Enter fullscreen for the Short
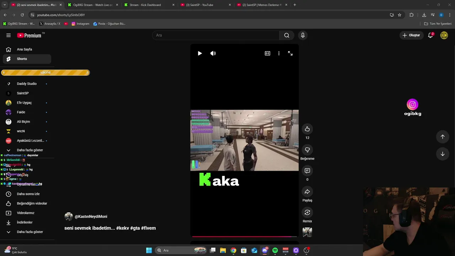The width and height of the screenshot is (455, 256). point(290,53)
